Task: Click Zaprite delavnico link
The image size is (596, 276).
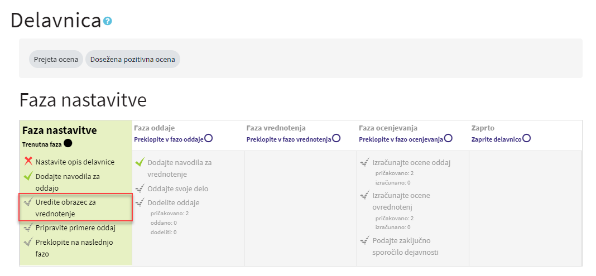Action: tap(497, 139)
